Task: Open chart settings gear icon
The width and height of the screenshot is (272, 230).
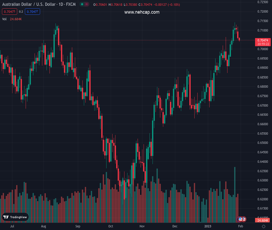Action: click(x=264, y=227)
